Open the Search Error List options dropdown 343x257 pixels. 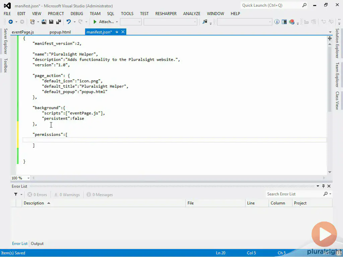330,194
